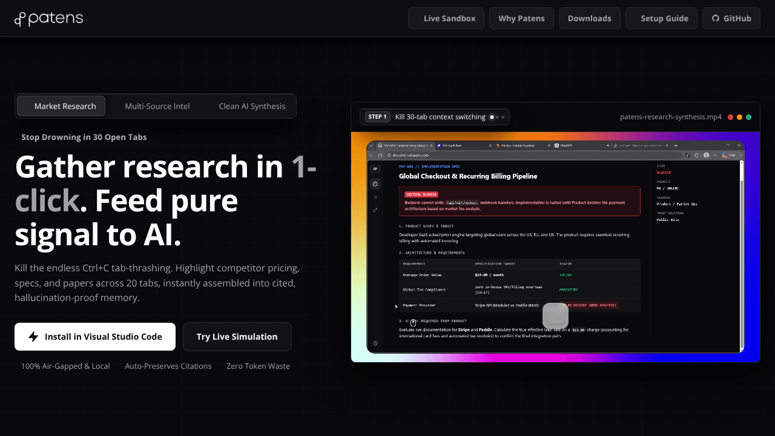775x436 pixels.
Task: Open the Setup Guide
Action: point(661,18)
